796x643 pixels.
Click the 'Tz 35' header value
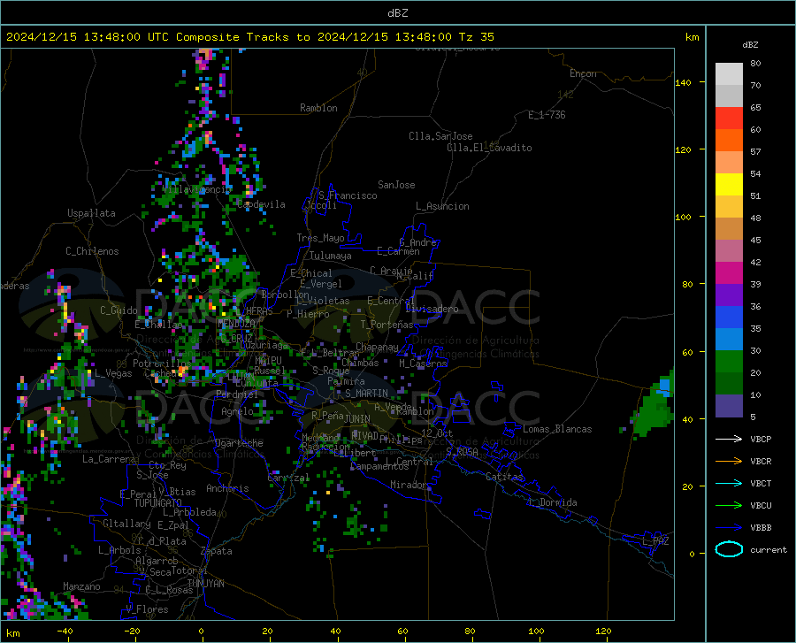476,37
